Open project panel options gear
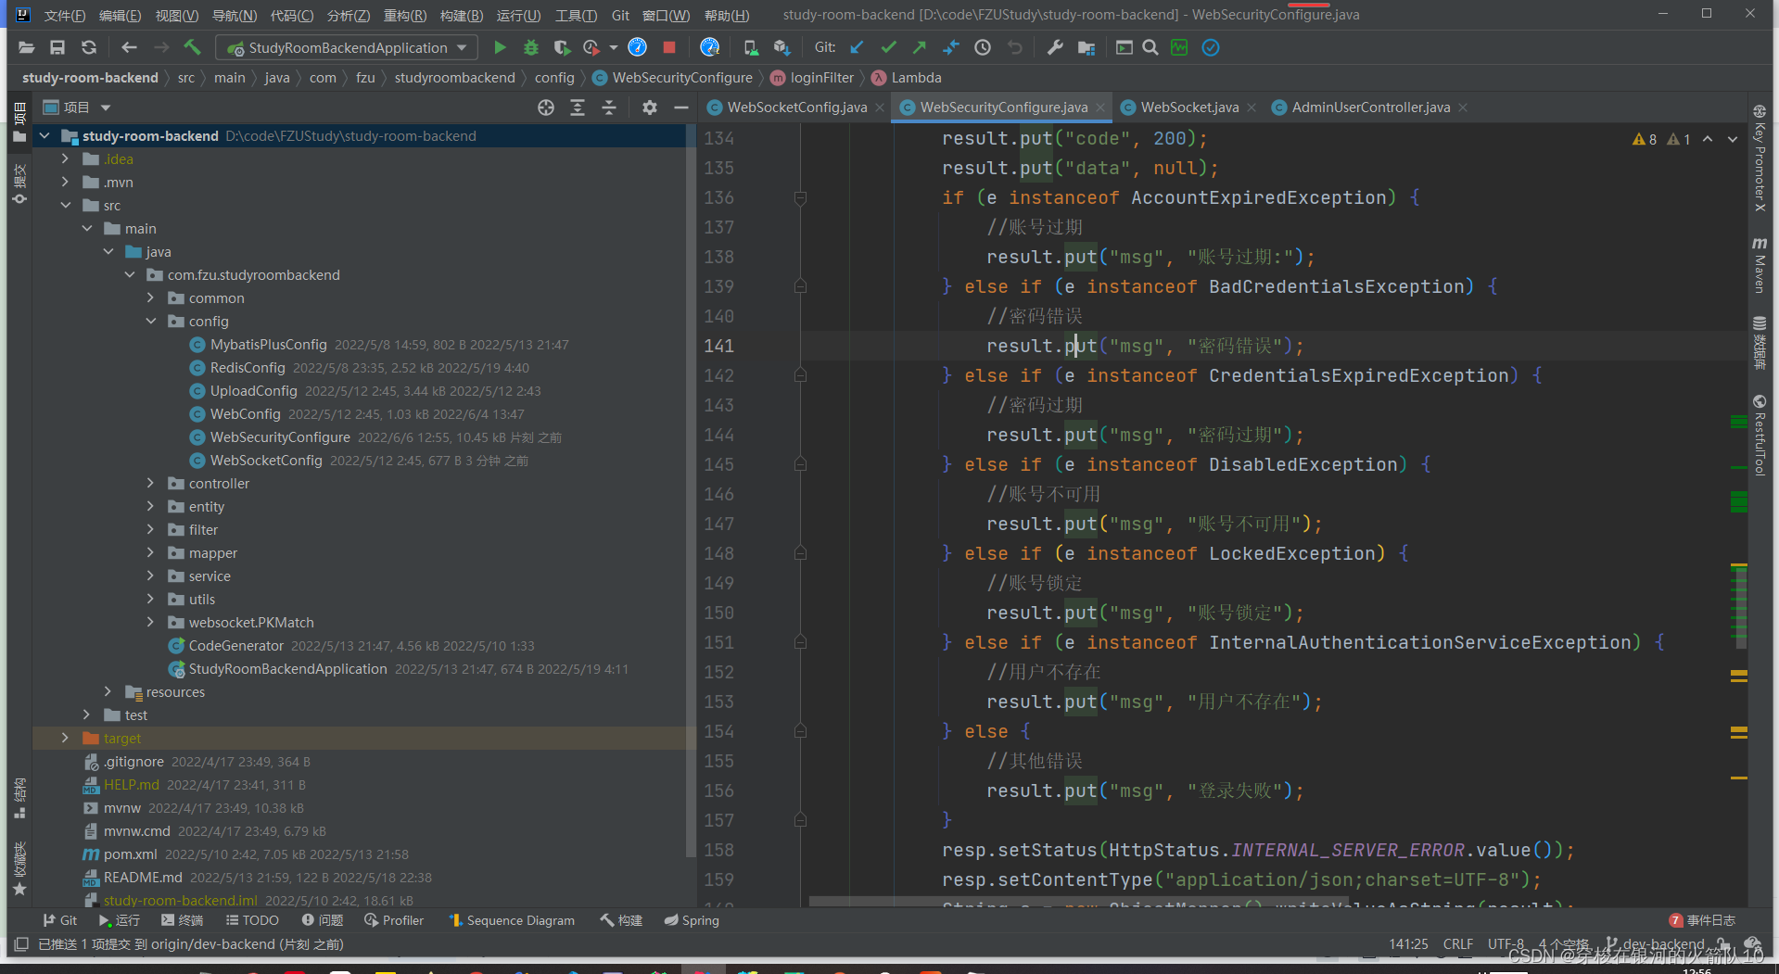 pyautogui.click(x=650, y=108)
